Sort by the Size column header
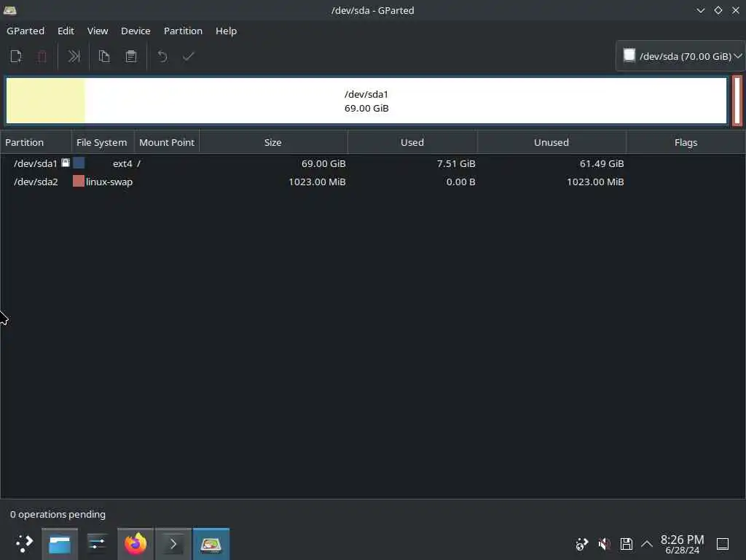 (273, 142)
